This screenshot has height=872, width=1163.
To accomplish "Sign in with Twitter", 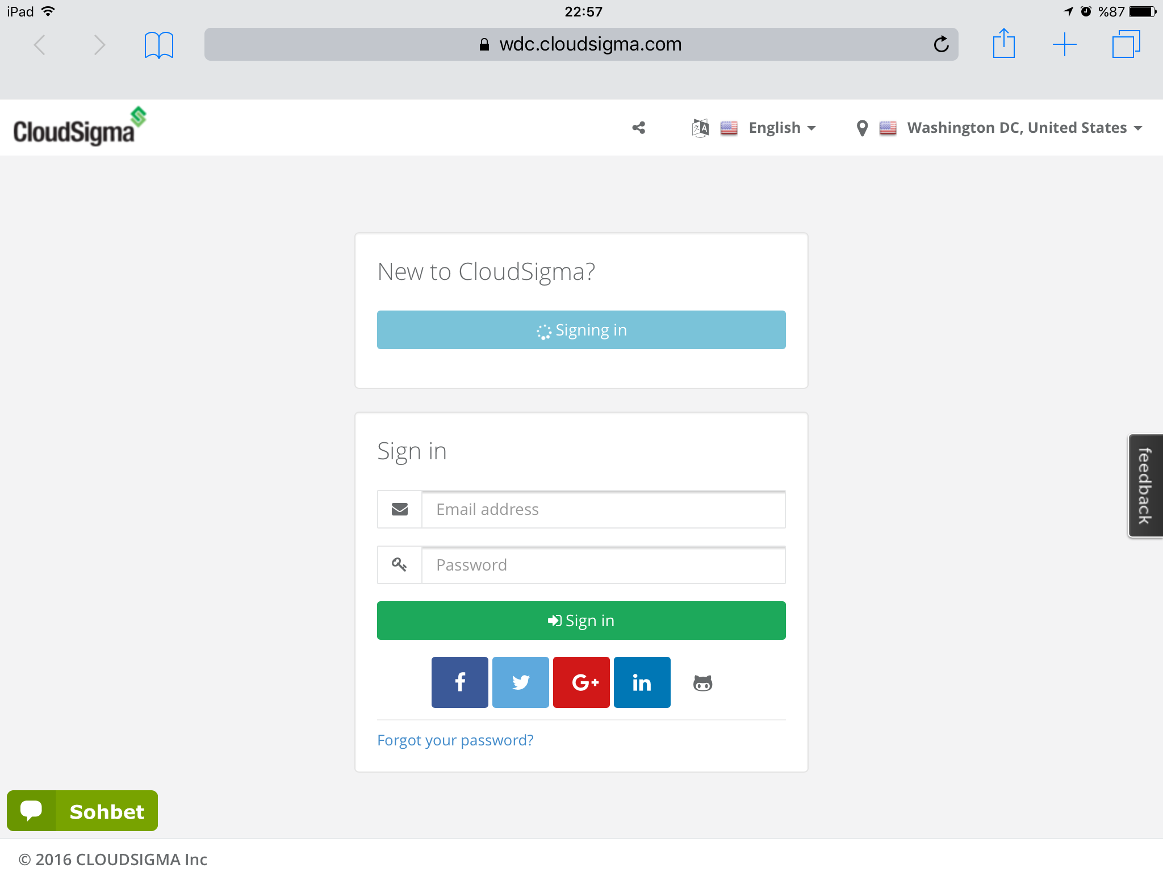I will tap(521, 682).
